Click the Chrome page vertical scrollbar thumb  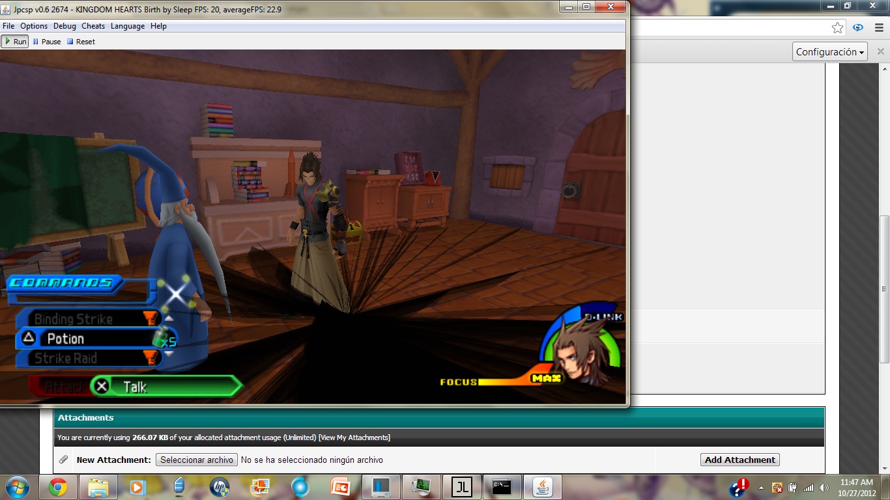(885, 290)
